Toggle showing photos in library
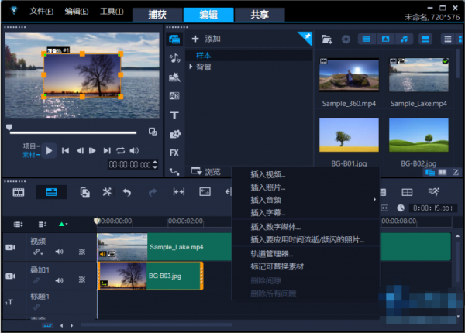The image size is (465, 333). (x=385, y=39)
